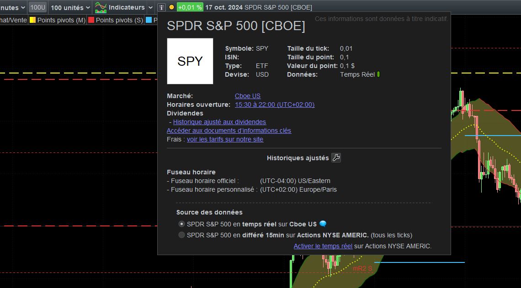Select delayed 15min NYSE AMERIC. data source
This screenshot has height=288, width=521.
tap(181, 235)
